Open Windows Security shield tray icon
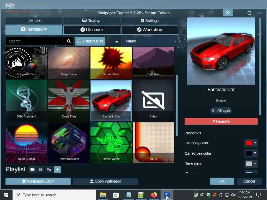267x200 pixels. 208,195
